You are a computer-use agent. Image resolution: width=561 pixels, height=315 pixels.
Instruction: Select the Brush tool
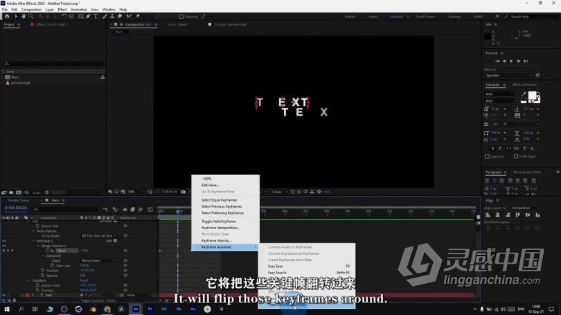click(105, 17)
